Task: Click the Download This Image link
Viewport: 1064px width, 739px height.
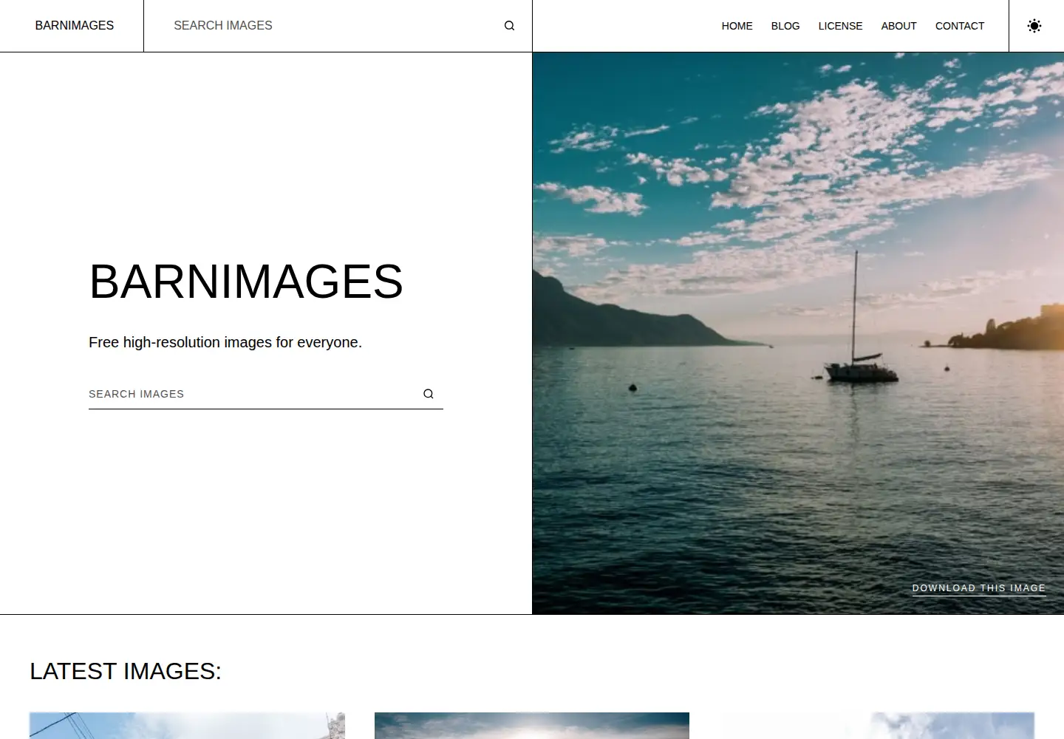Action: pos(979,588)
